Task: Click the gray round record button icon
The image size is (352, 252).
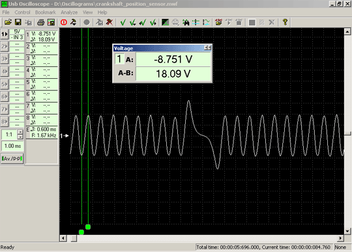Action: click(87, 22)
